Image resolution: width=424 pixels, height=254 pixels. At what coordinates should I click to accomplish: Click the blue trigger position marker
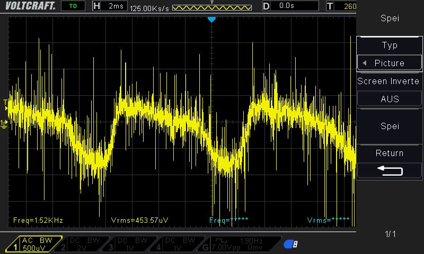click(x=211, y=20)
